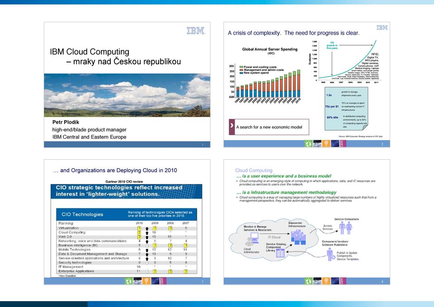
Task: Click the 'Web 2.0' row label
Action: 65,236
